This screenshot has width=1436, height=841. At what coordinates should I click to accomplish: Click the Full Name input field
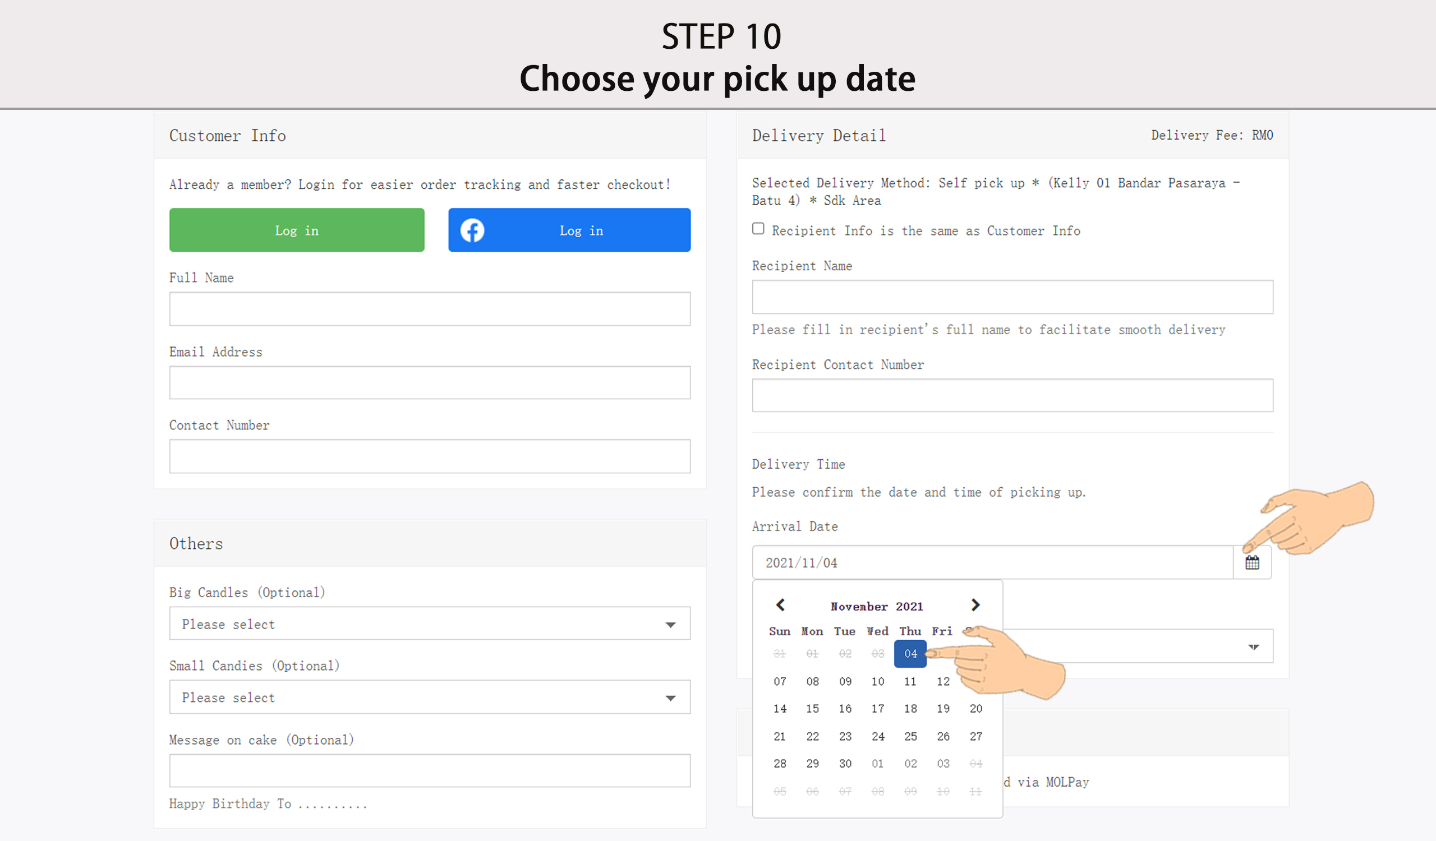(x=430, y=309)
